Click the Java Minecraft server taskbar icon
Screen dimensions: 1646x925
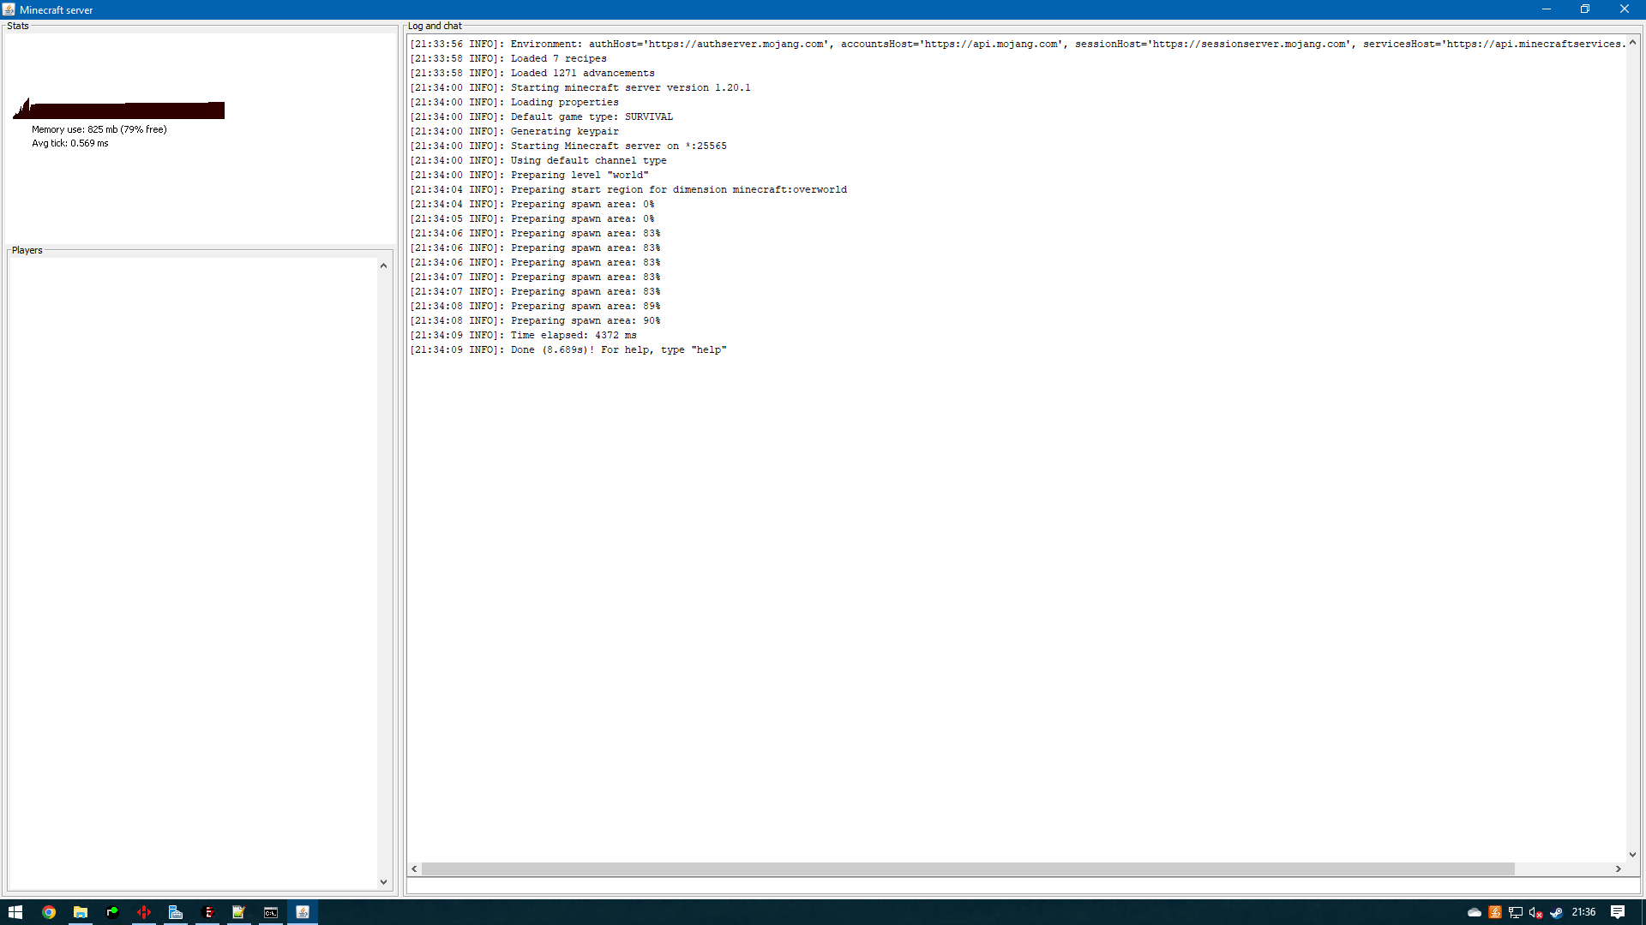pos(303,912)
